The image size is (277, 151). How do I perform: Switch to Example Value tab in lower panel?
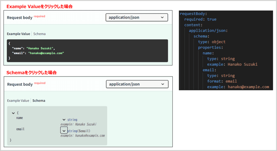coord(18,100)
